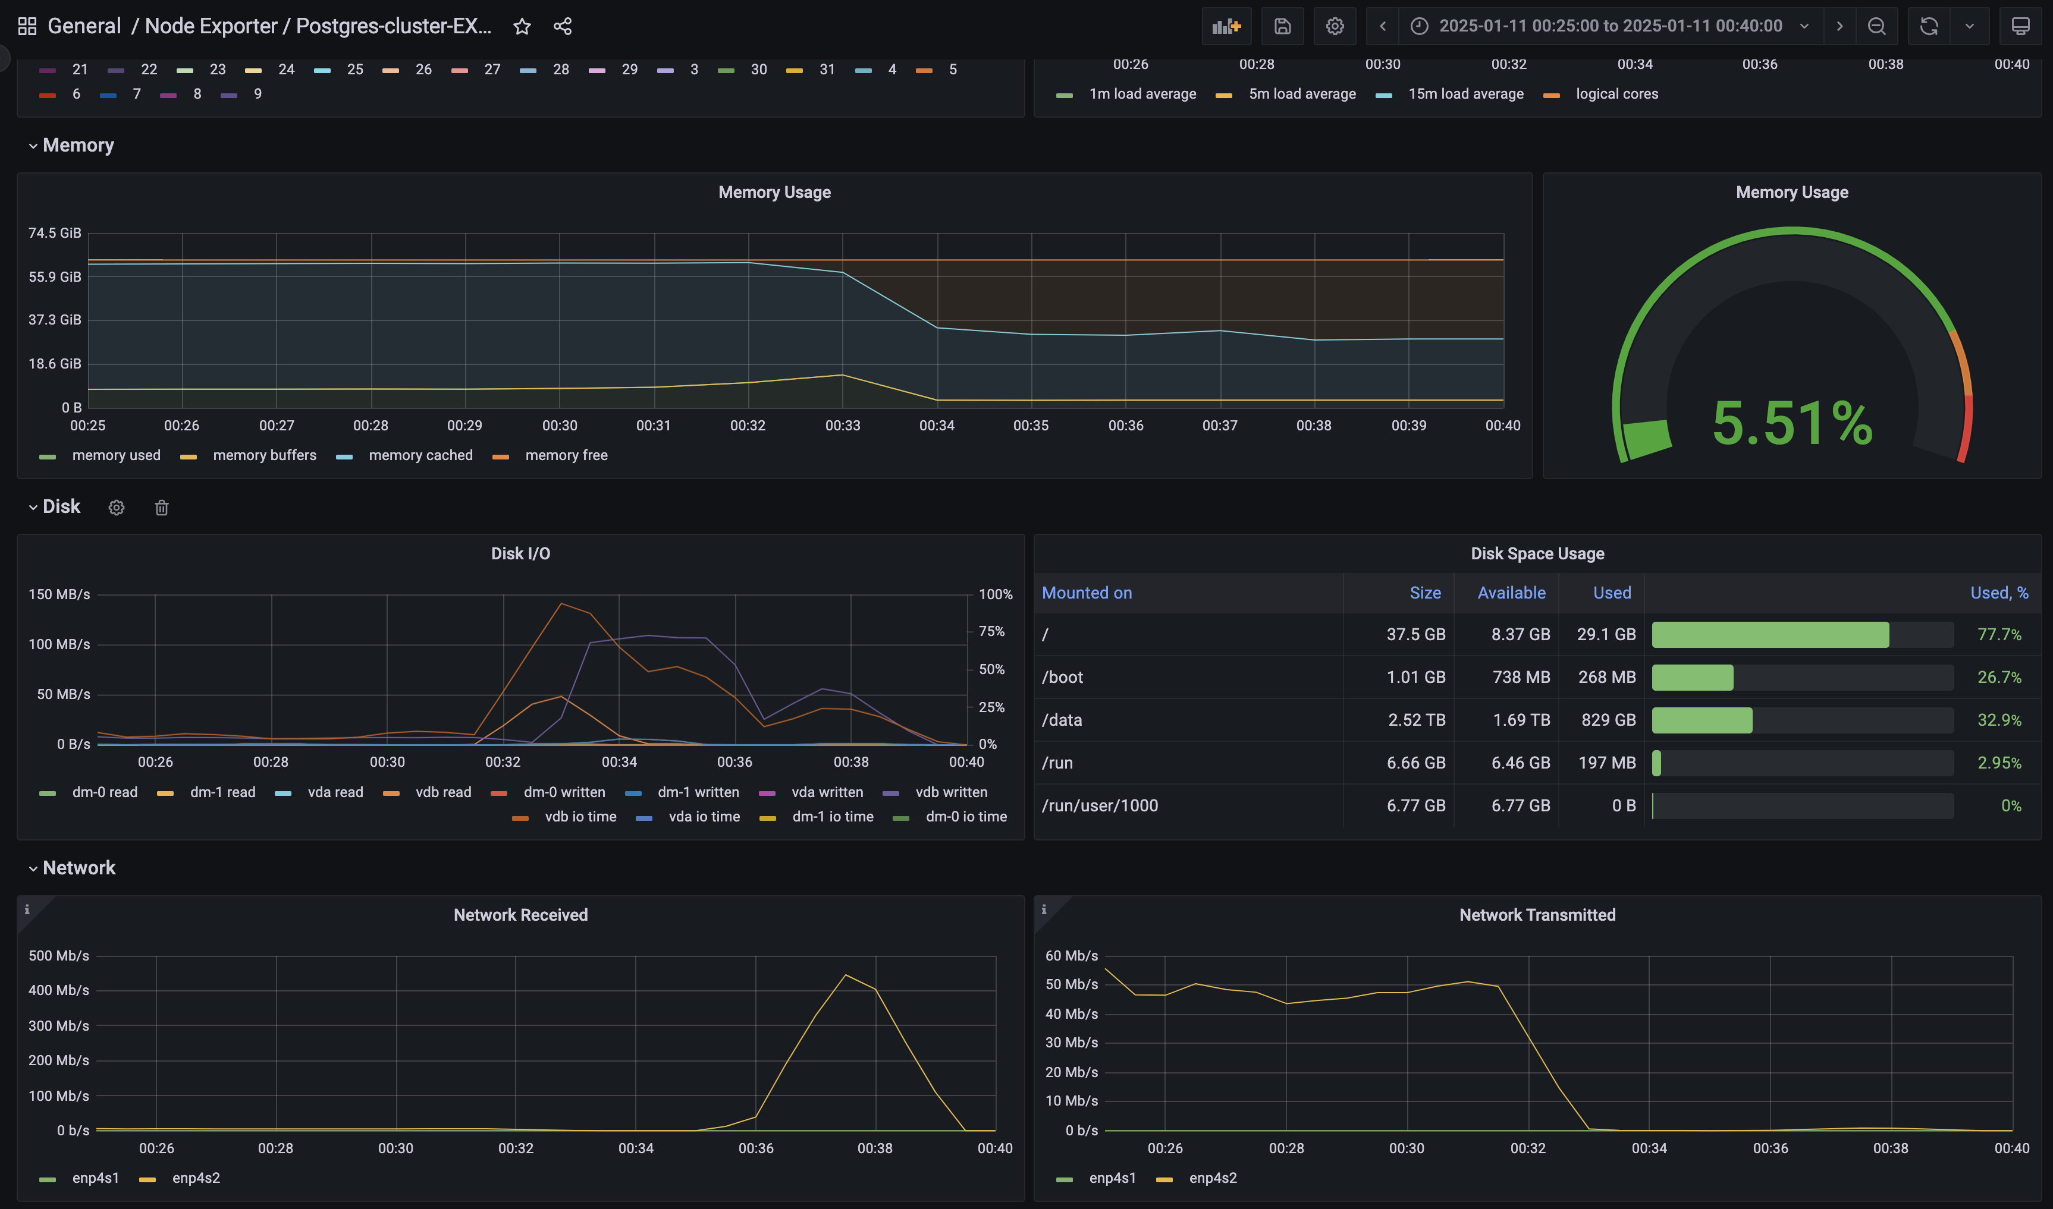The image size is (2053, 1209).
Task: Shift time range backward
Action: tap(1382, 26)
